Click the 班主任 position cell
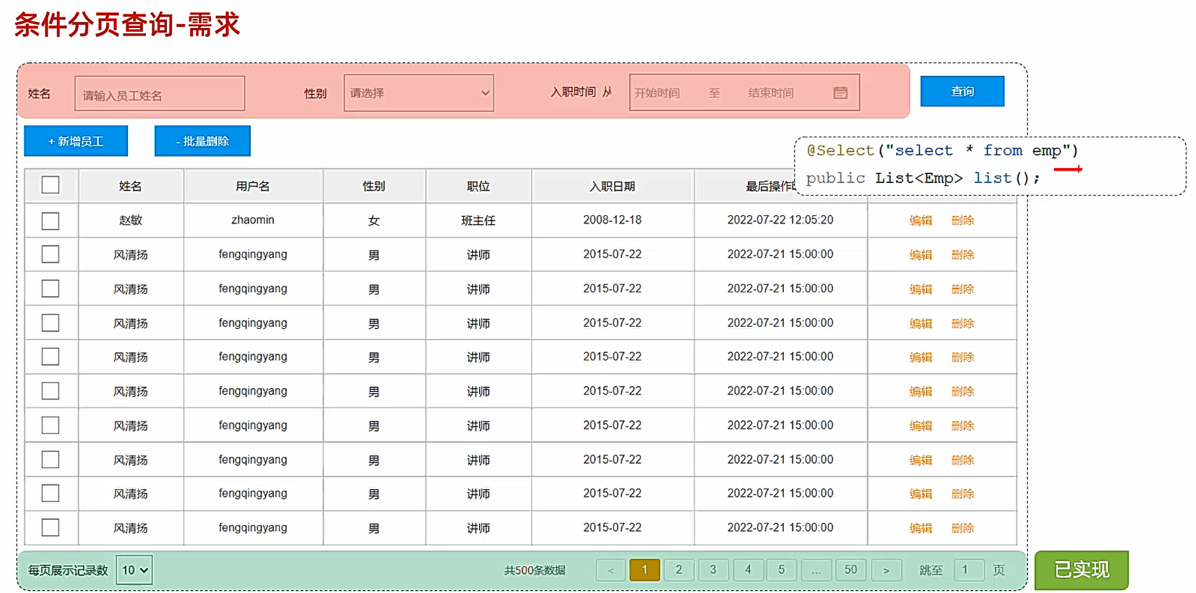Viewport: 1196px width, 593px height. [x=478, y=220]
